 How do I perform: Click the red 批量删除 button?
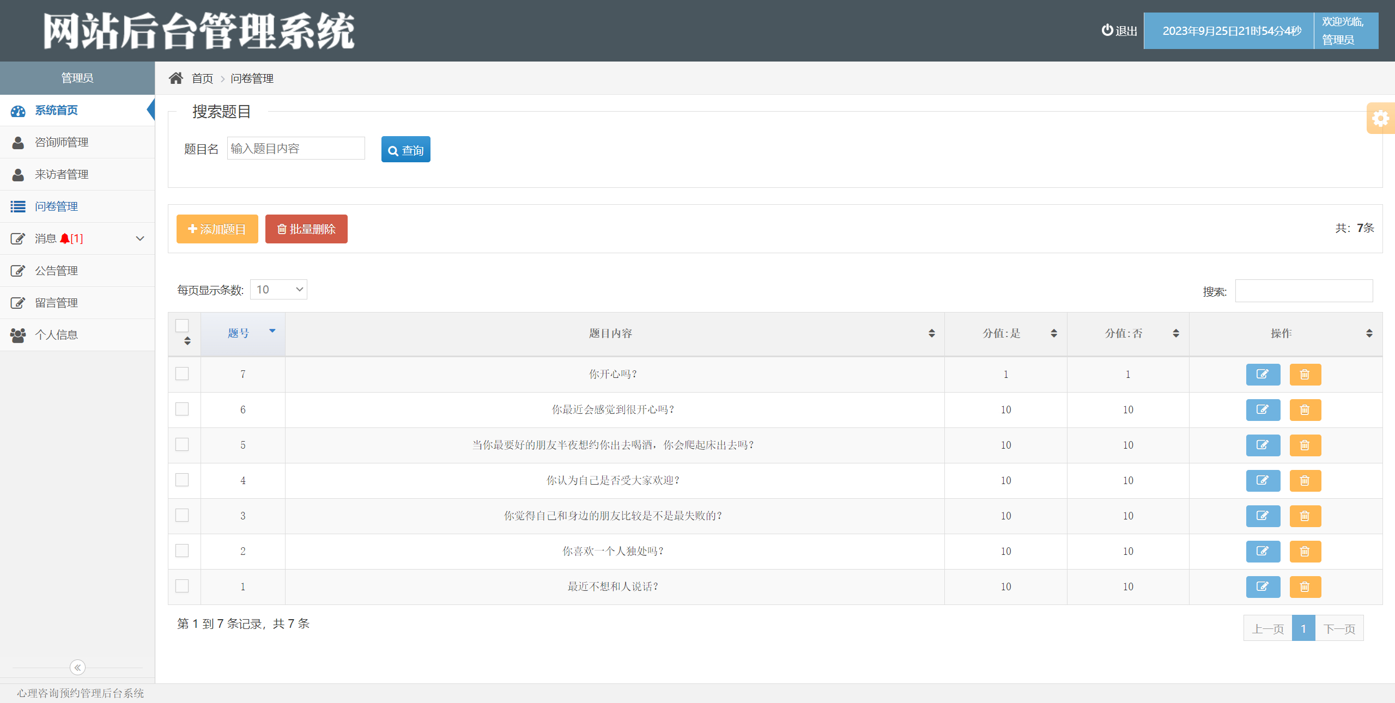pos(306,229)
